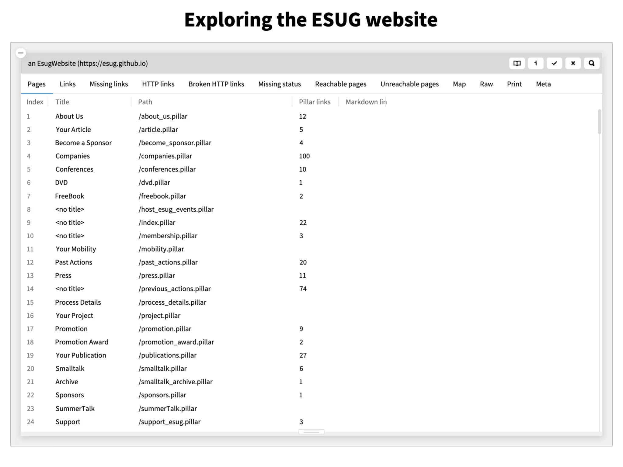Show the Map tab
Image resolution: width=623 pixels, height=467 pixels.
[x=459, y=84]
